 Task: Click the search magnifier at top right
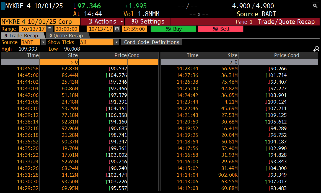pyautogui.click(x=315, y=6)
